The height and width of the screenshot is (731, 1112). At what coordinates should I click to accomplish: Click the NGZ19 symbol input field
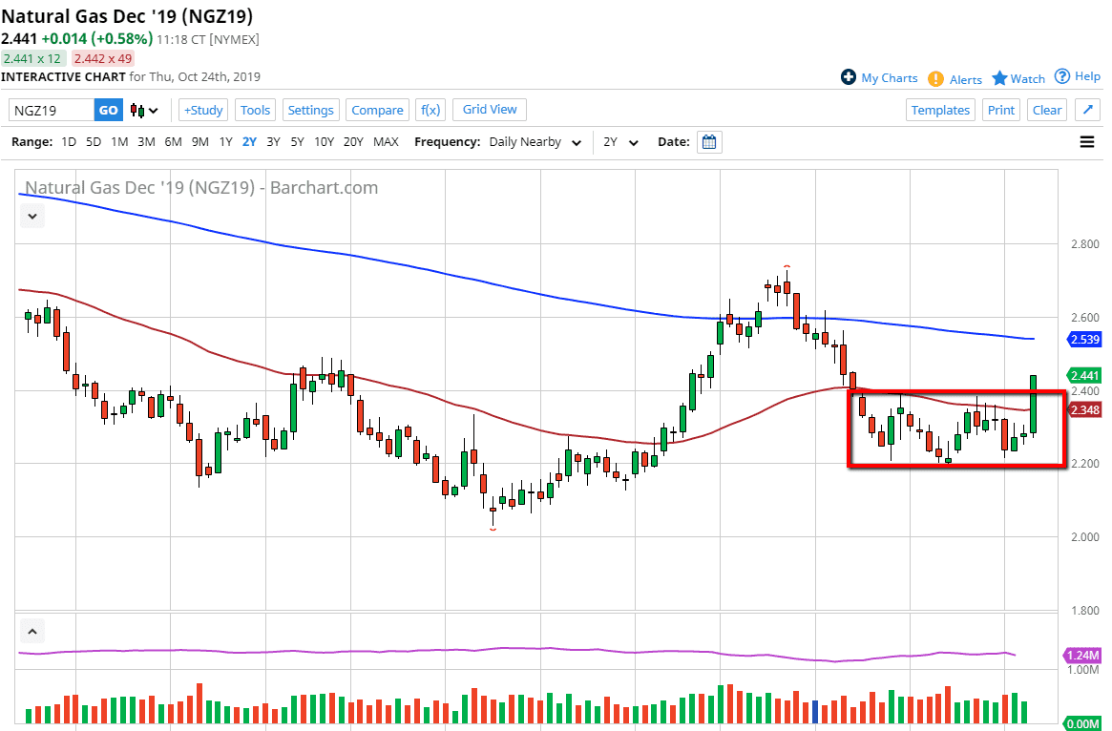pos(52,110)
